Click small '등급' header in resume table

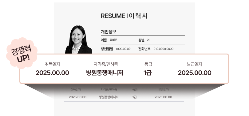[x=135, y=90]
